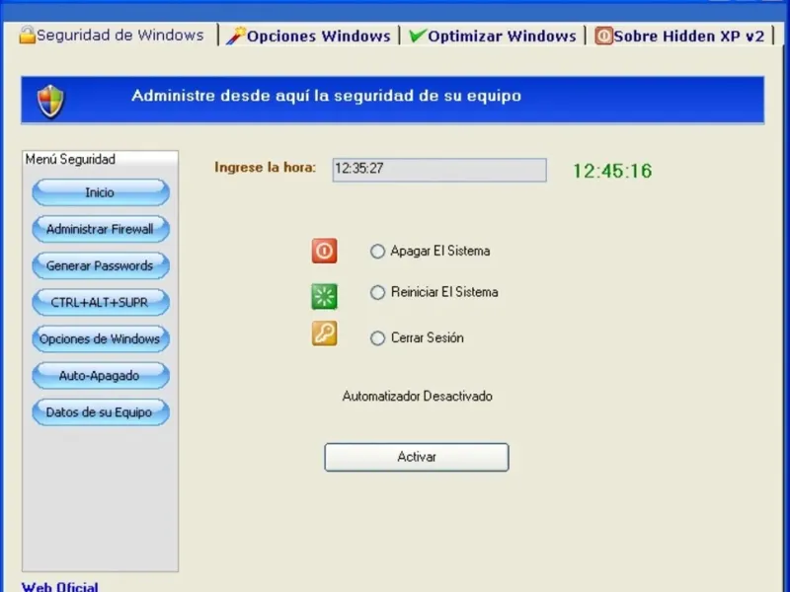Select the Auto-Apagado button
Screen dimensions: 790x592
click(x=101, y=376)
